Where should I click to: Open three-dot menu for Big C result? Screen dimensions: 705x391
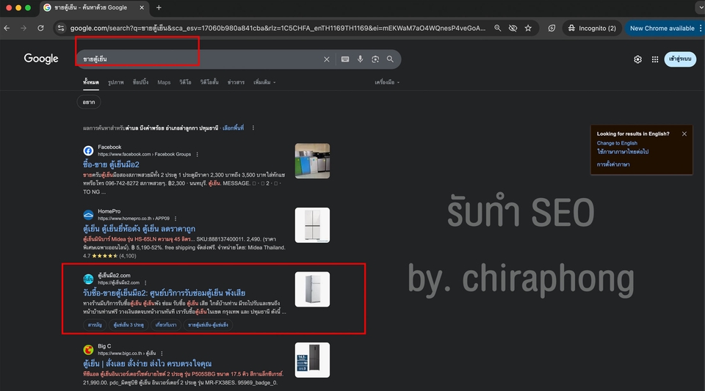[x=162, y=354]
